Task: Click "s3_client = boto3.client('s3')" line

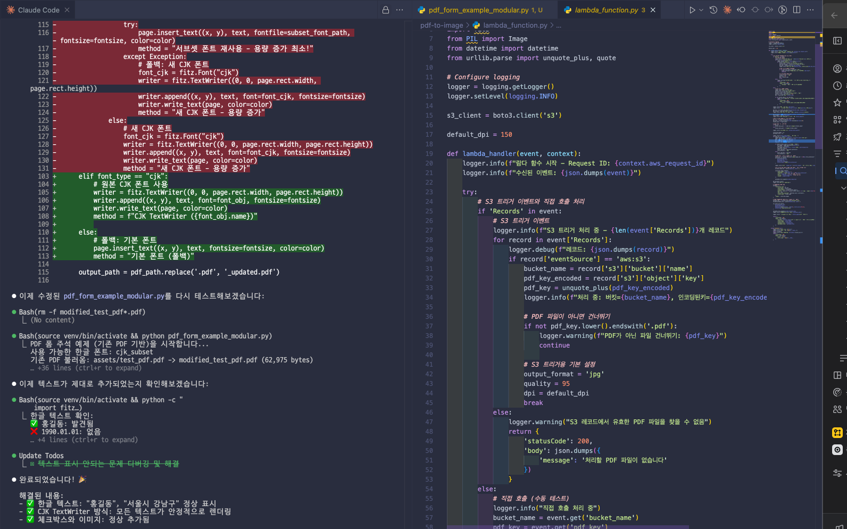Action: tap(504, 115)
